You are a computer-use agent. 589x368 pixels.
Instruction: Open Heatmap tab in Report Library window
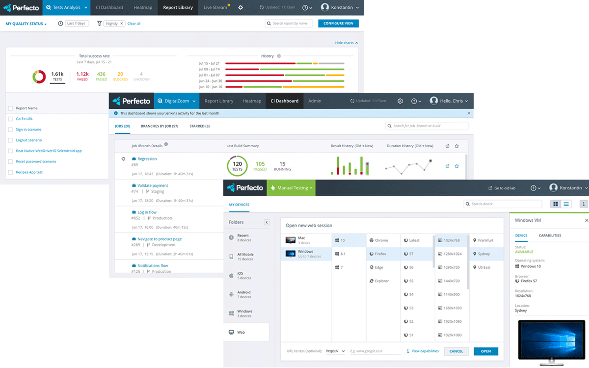[x=143, y=7]
